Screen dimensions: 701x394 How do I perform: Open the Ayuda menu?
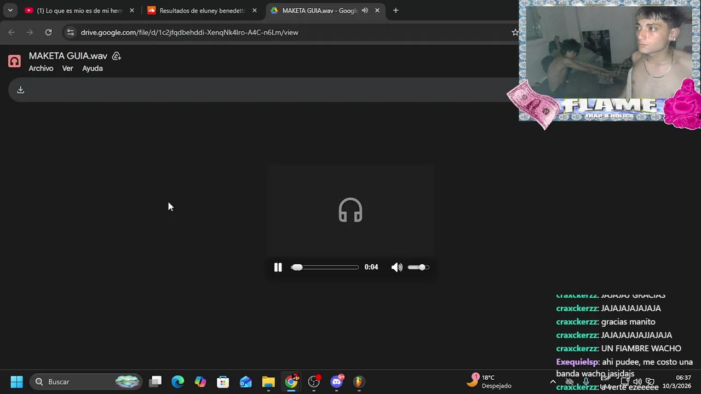click(x=93, y=68)
